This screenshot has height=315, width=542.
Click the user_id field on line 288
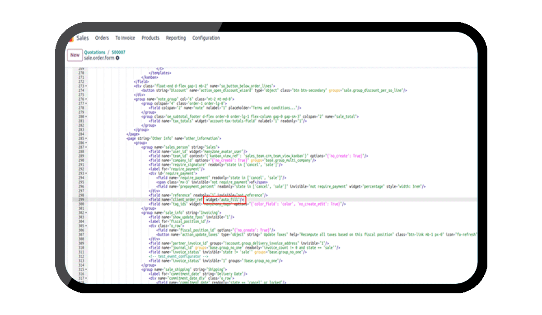point(198,151)
